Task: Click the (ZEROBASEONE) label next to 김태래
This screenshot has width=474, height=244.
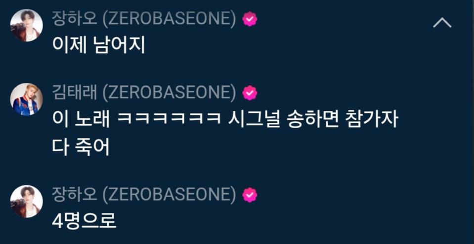Action: click(x=169, y=93)
